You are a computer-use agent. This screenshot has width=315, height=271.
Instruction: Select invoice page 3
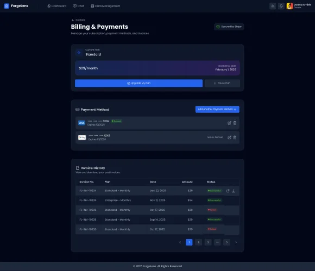pyautogui.click(x=208, y=242)
